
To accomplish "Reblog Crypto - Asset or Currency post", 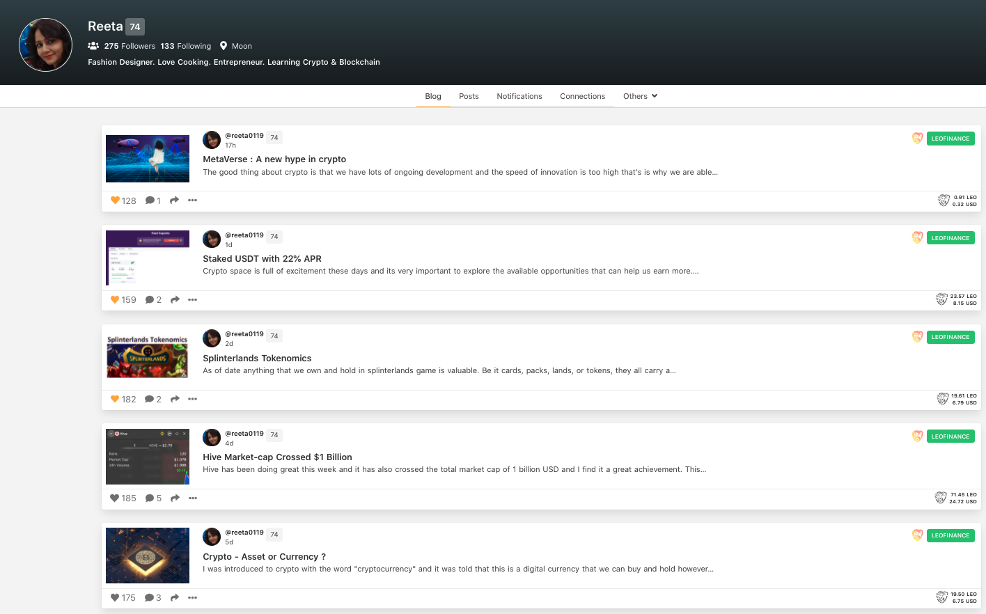I will [x=175, y=597].
